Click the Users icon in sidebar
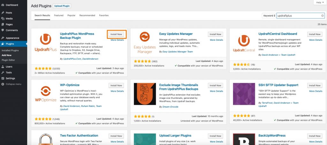 click(x=3, y=67)
